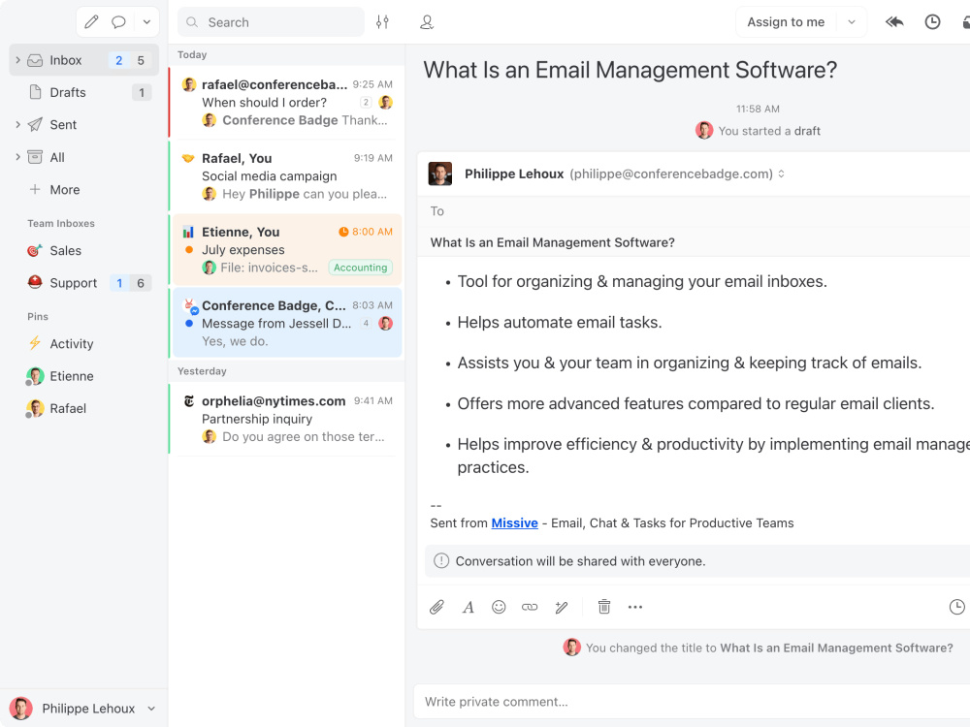Image resolution: width=970 pixels, height=727 pixels.
Task: Delete draft with trash icon
Action: 604,607
